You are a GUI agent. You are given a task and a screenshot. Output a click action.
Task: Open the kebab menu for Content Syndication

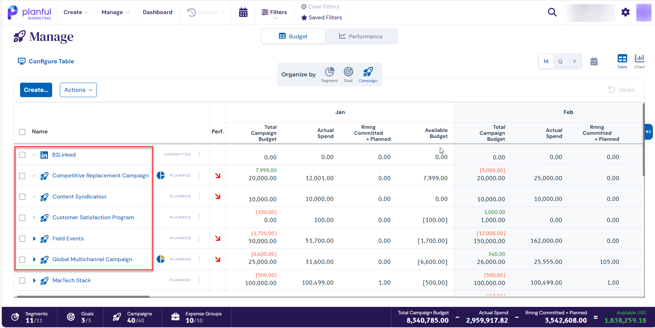(x=199, y=196)
